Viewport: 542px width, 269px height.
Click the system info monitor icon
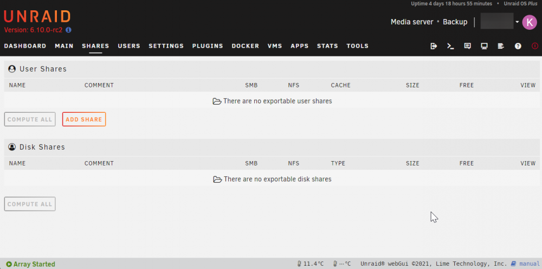coord(484,46)
